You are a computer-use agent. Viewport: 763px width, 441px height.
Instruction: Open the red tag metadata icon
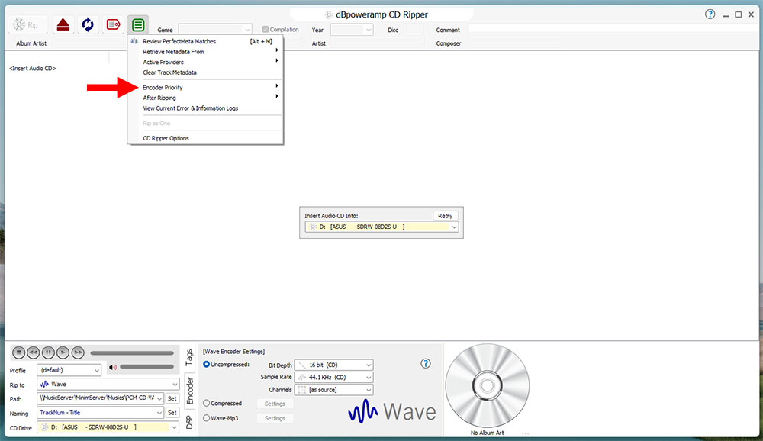click(x=113, y=24)
